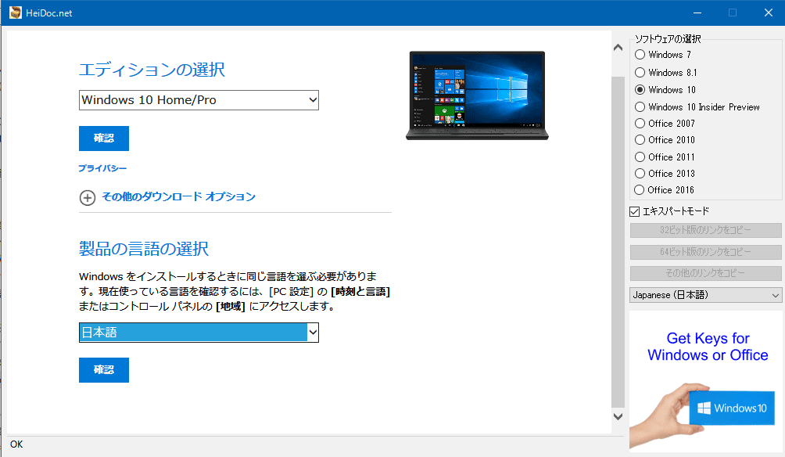Open その他のダウンロード オプション link

click(179, 196)
